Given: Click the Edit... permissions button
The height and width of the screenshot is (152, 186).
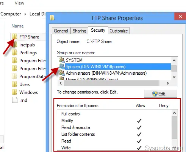Looking at the screenshot, I should 161,94.
